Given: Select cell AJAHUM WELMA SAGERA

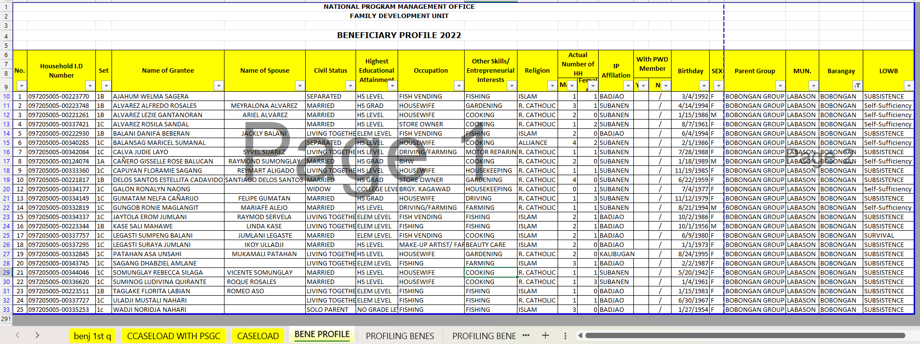Looking at the screenshot, I should point(168,96).
